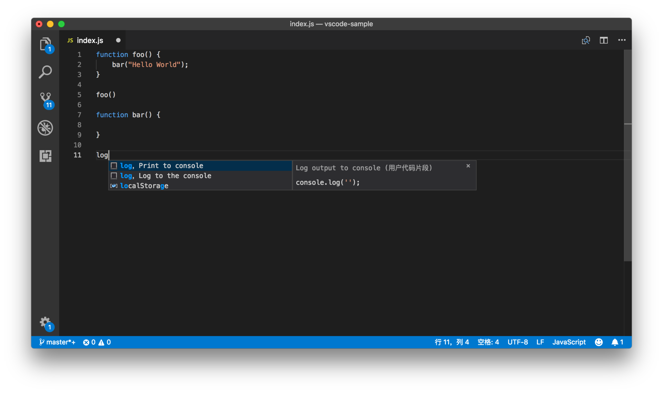Click the Manage gear icon
The width and height of the screenshot is (663, 393).
click(45, 323)
